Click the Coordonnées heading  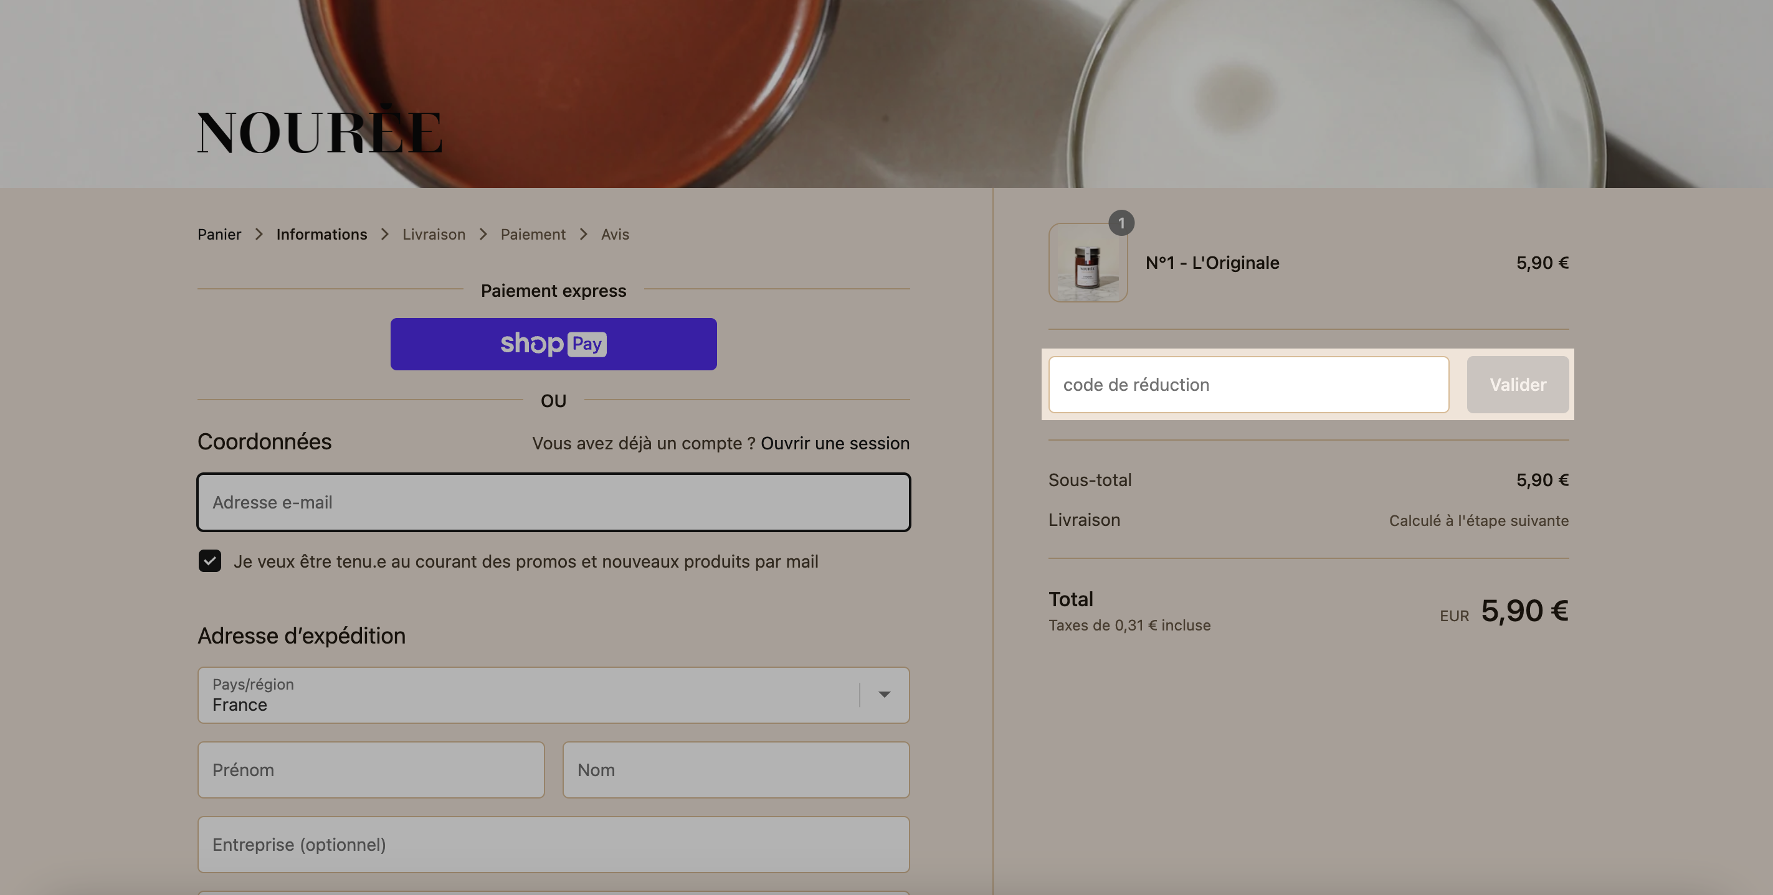264,441
